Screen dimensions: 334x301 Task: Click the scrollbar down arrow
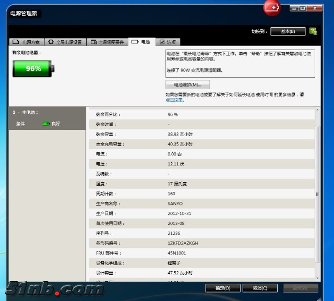(317, 278)
